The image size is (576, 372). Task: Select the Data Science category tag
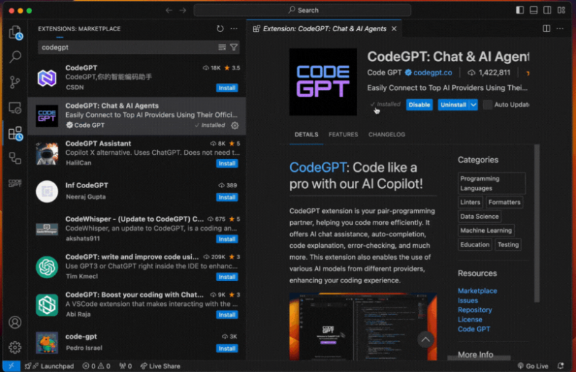(x=479, y=217)
